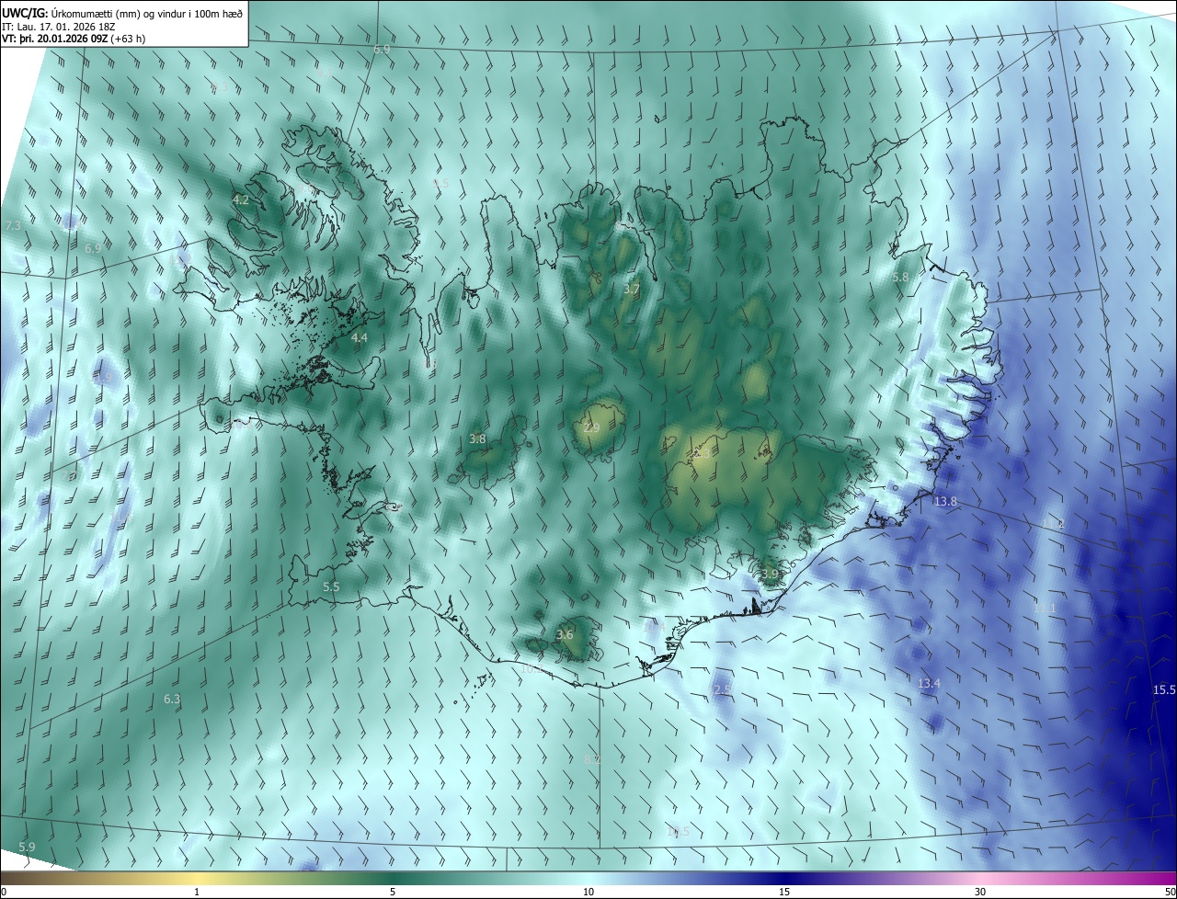
Task: Click the 3.6 value label
Action: point(566,634)
